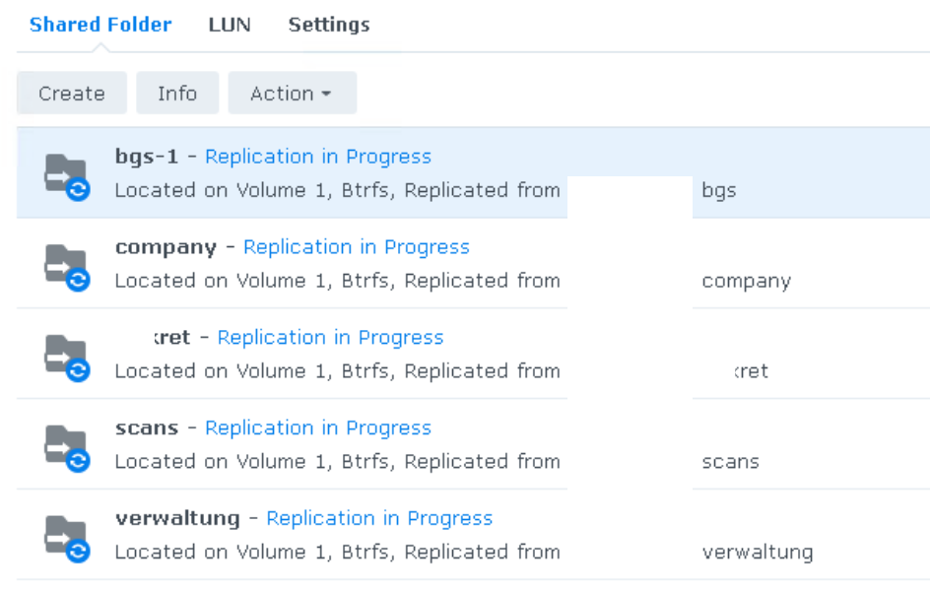Click the Info button
This screenshot has width=930, height=590.
(x=177, y=94)
